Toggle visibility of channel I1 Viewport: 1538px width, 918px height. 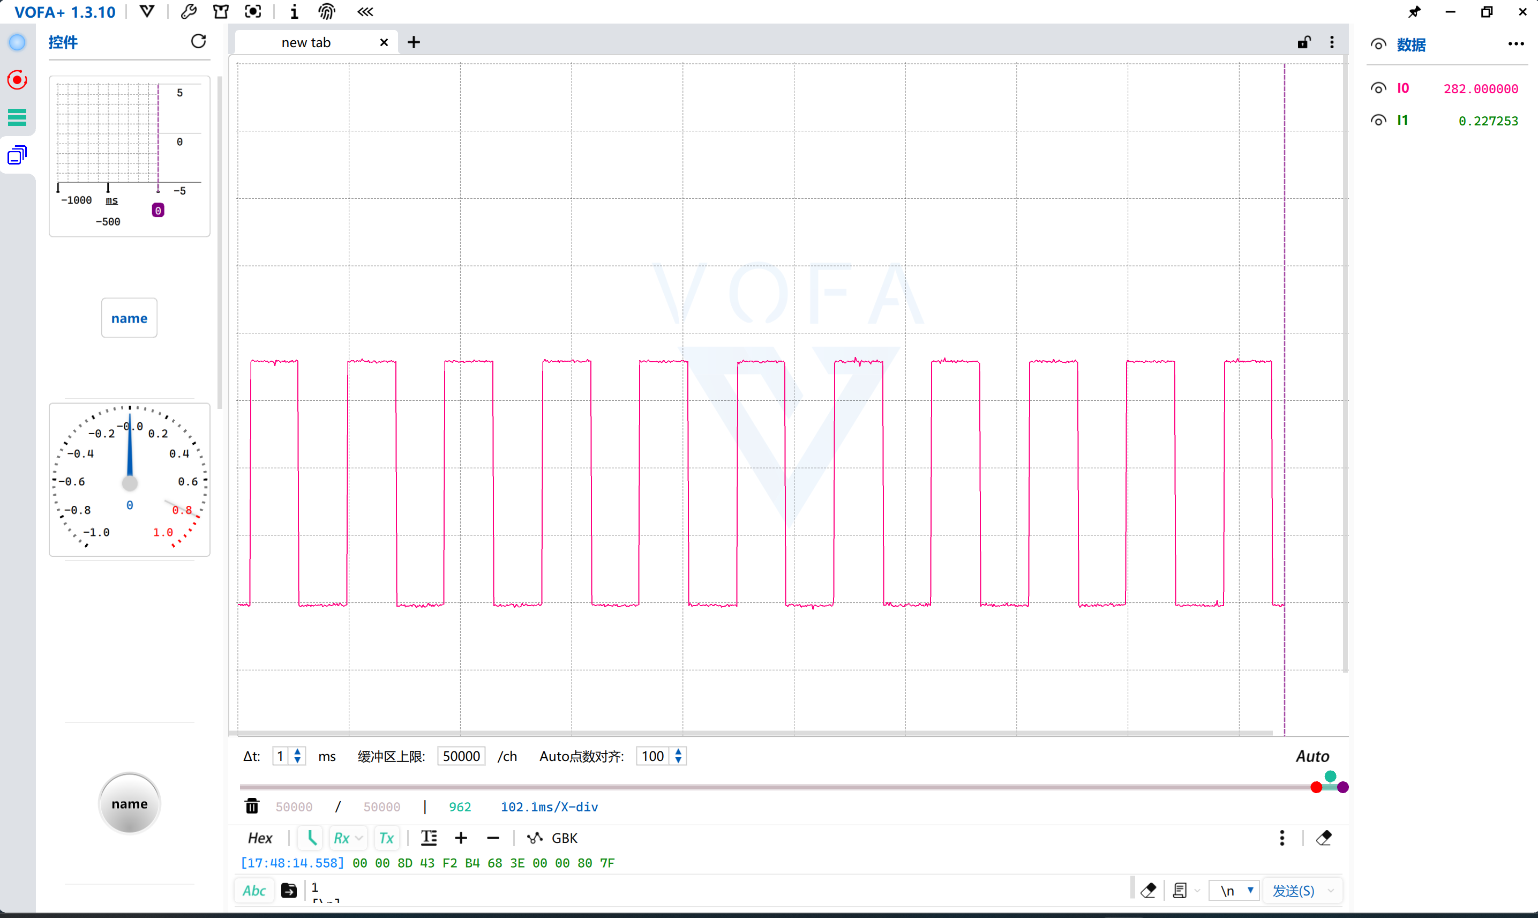tap(1378, 120)
